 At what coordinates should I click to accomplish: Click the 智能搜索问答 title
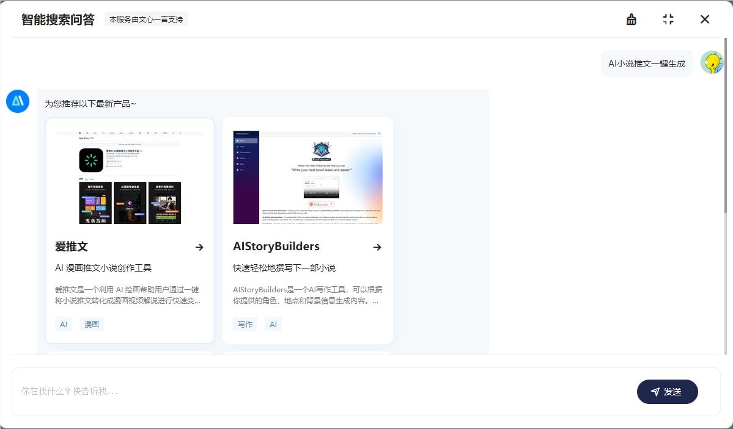(x=58, y=20)
